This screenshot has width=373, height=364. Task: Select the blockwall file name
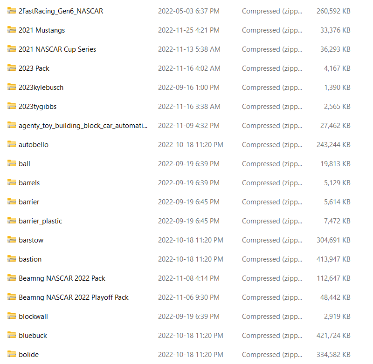[33, 317]
